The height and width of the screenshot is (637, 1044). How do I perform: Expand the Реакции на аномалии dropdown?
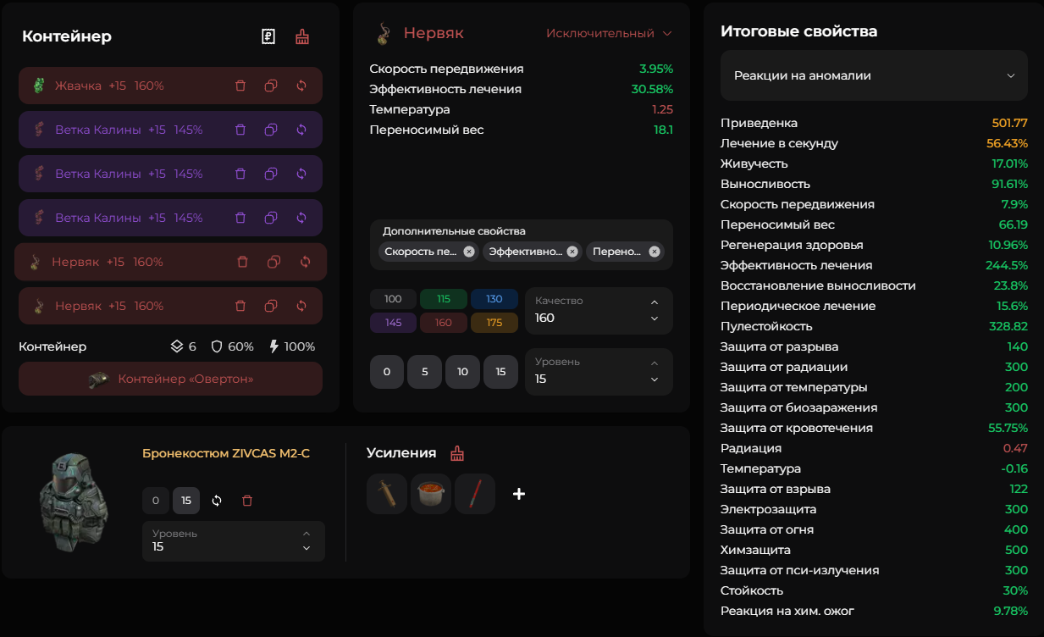(873, 75)
